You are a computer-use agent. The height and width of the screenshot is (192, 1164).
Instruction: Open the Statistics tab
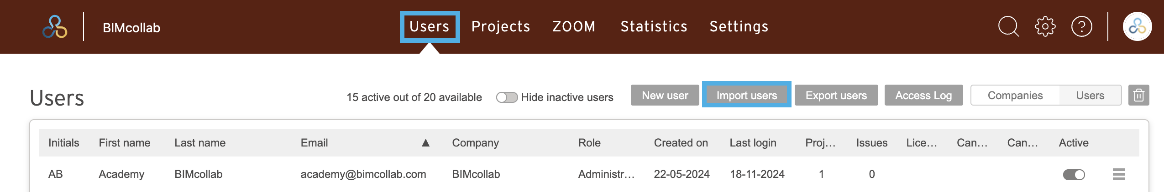(x=654, y=26)
